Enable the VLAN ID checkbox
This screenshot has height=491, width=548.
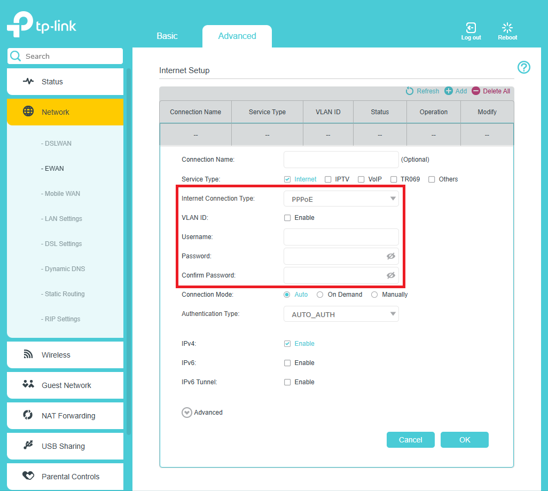[x=287, y=218]
